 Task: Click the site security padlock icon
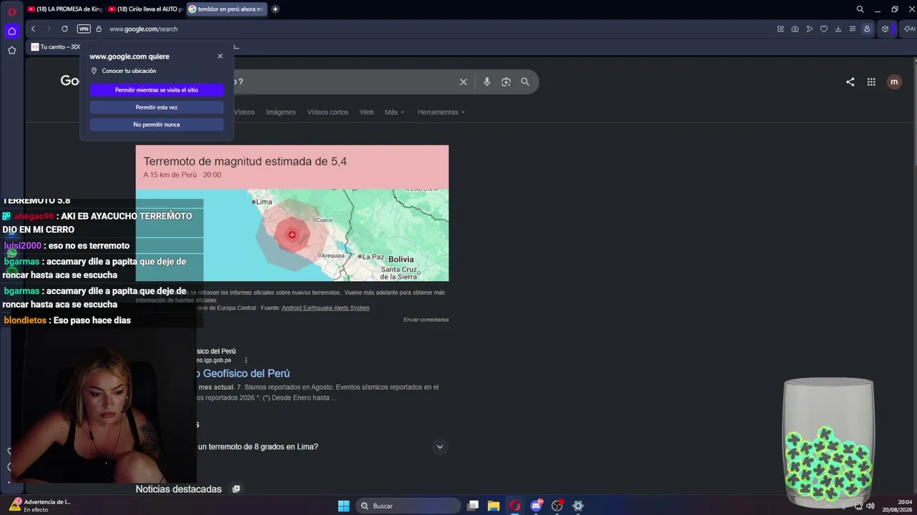[x=99, y=29]
